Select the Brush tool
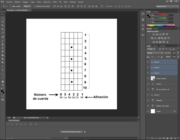This screenshot has width=180, height=140. (x=3, y=40)
